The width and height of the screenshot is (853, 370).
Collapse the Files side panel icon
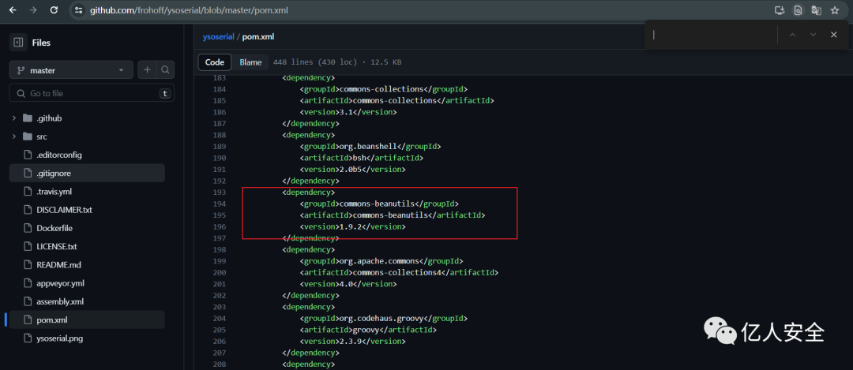click(18, 43)
